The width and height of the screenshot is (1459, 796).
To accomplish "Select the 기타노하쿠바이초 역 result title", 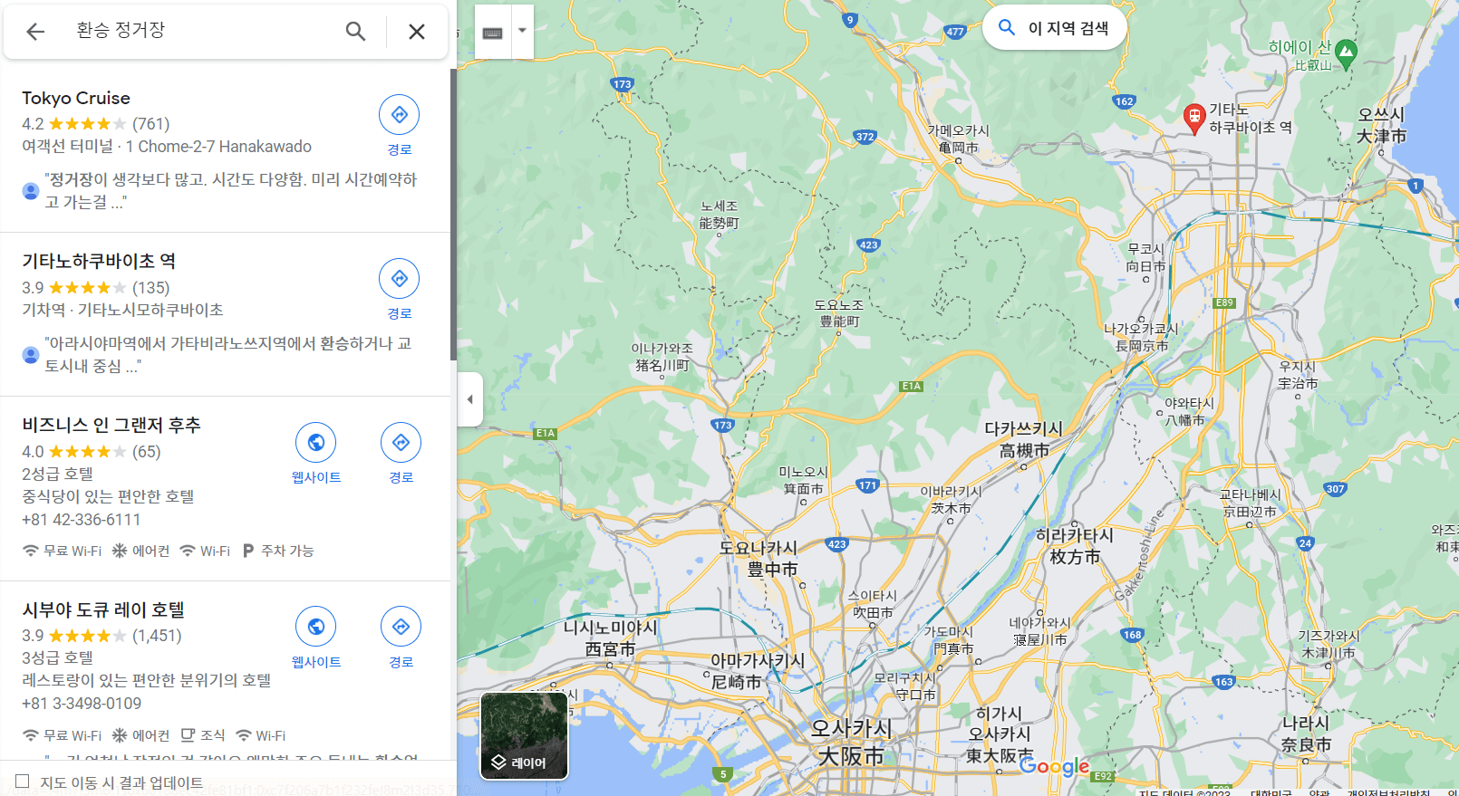I will pos(99,261).
